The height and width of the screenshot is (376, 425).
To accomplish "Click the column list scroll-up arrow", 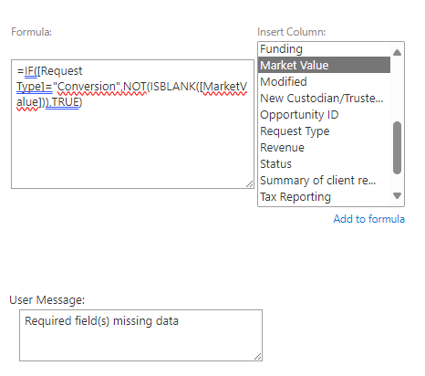I will (397, 52).
